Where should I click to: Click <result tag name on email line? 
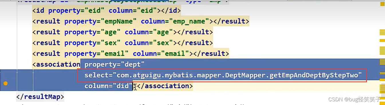(x=46, y=54)
